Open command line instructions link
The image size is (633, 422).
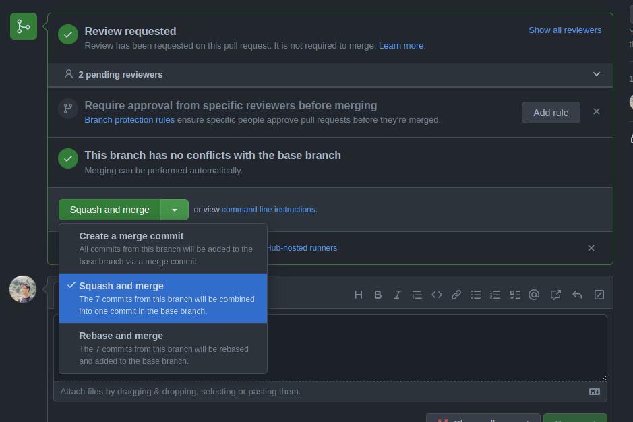(268, 210)
